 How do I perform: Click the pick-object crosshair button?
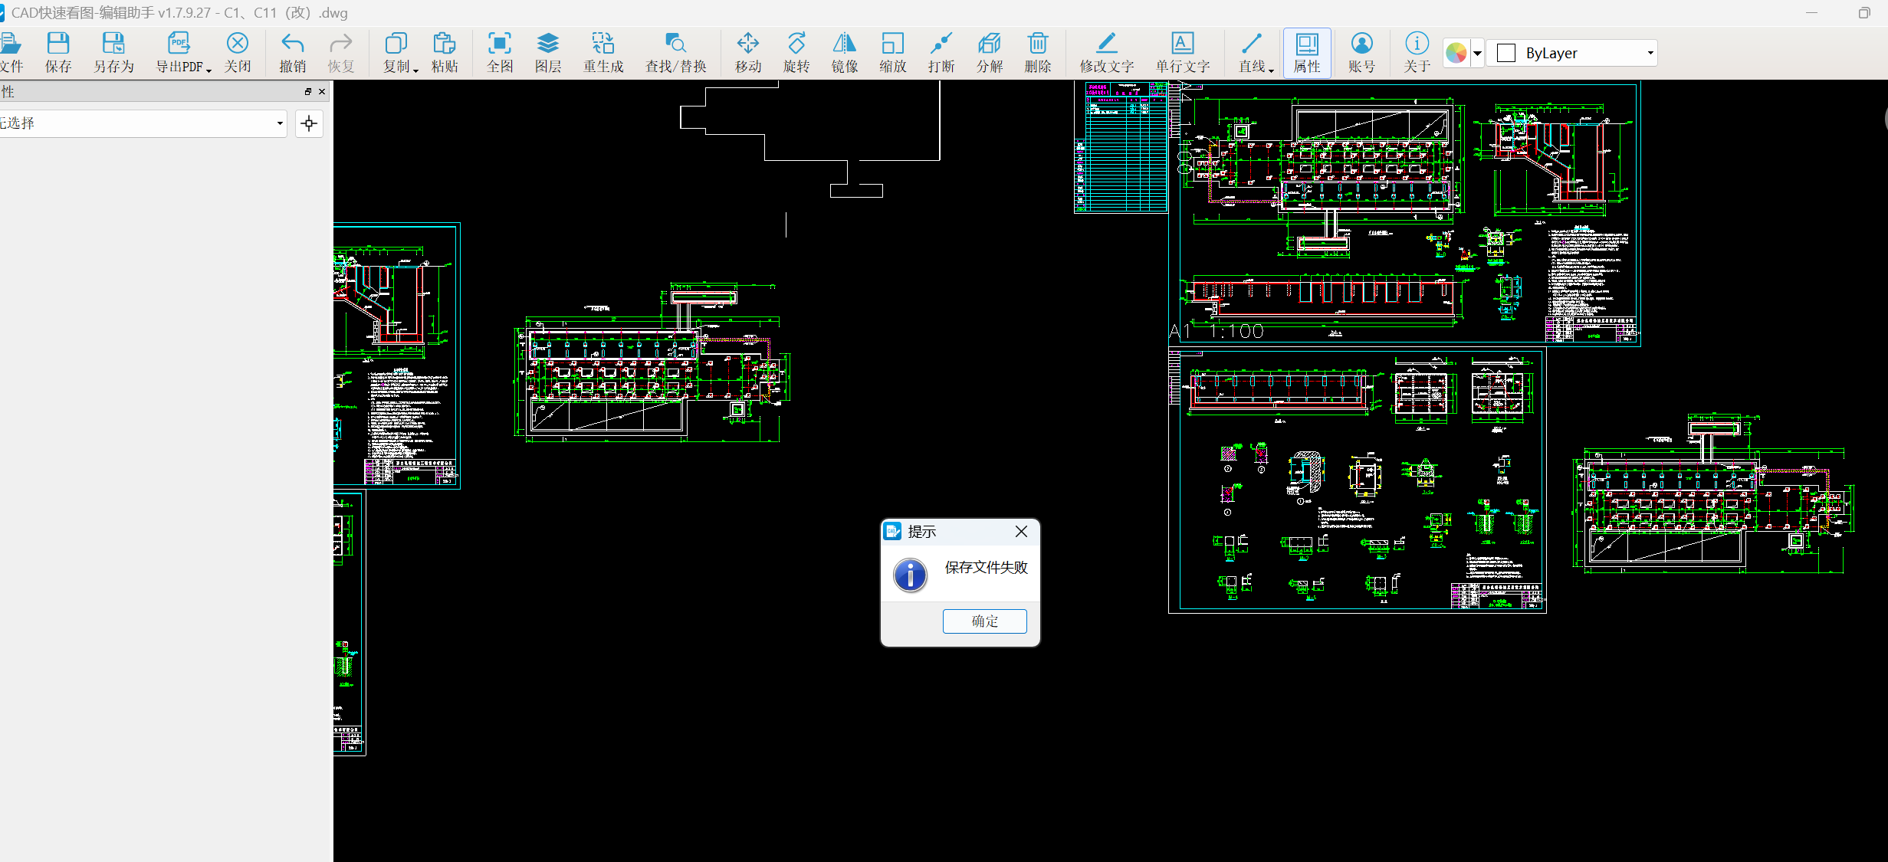tap(309, 123)
